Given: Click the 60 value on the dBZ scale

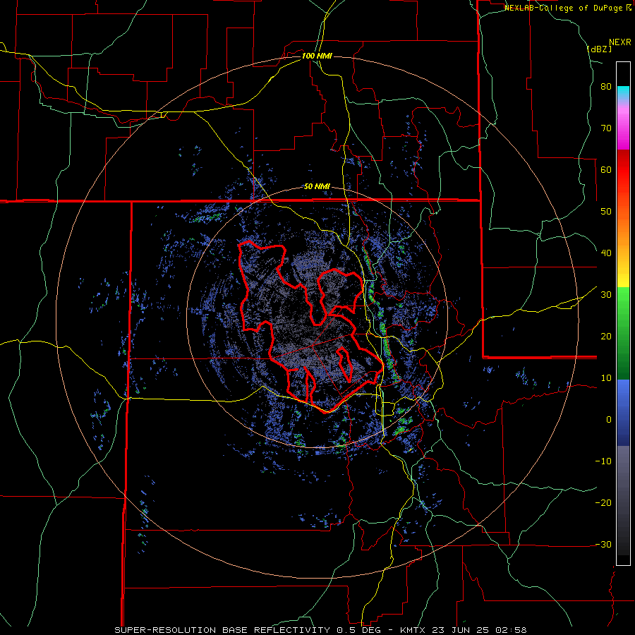Looking at the screenshot, I should (606, 169).
